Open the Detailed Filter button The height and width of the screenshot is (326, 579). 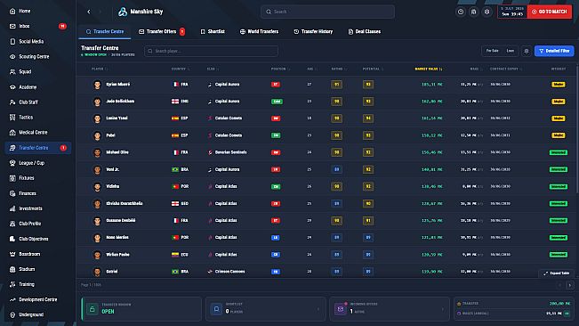(x=554, y=51)
